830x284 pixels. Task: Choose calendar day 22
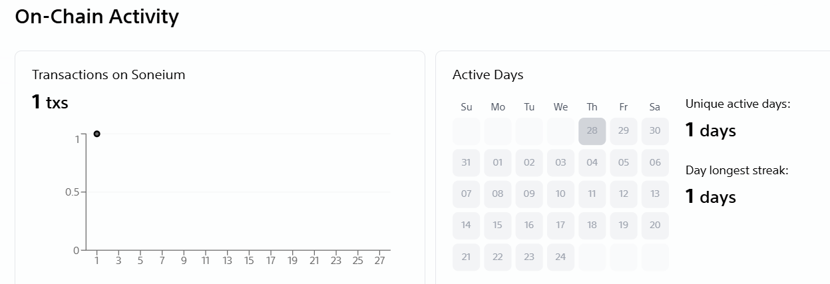[x=498, y=257]
